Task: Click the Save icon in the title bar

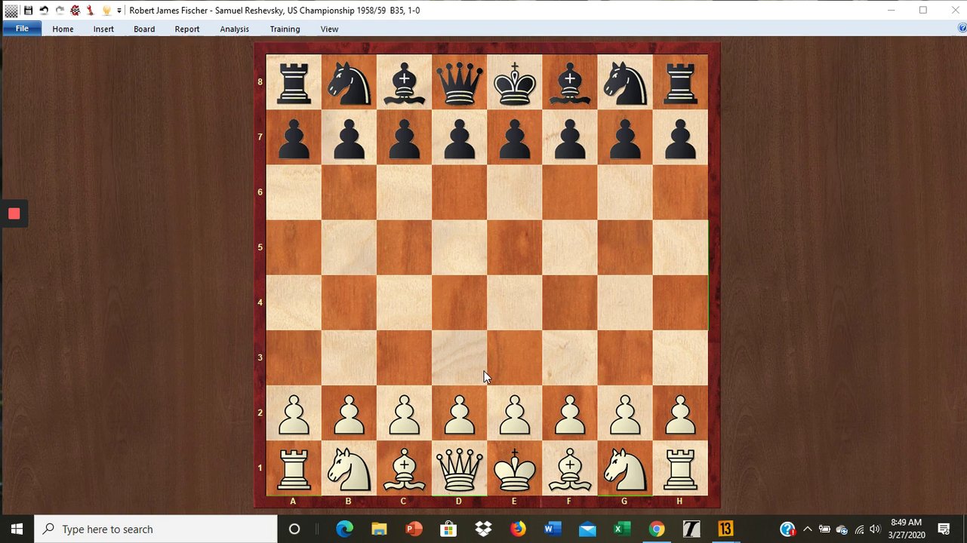Action: [x=28, y=11]
